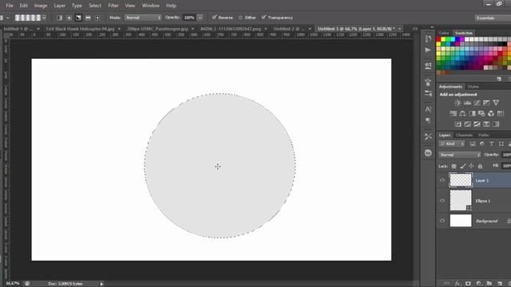Click the layer style fx button
511x287 pixels.
click(x=458, y=284)
